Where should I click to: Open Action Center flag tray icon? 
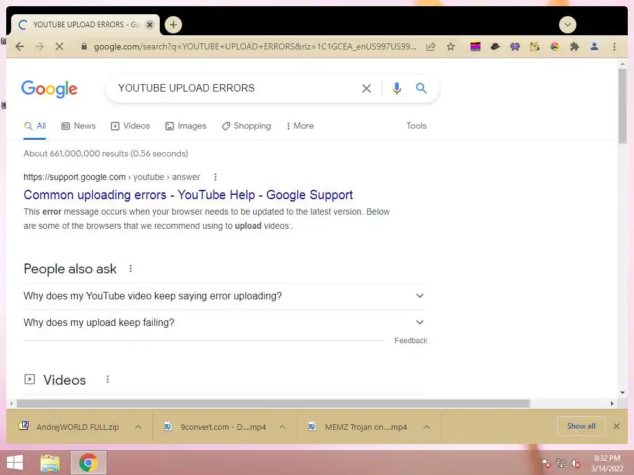click(546, 463)
